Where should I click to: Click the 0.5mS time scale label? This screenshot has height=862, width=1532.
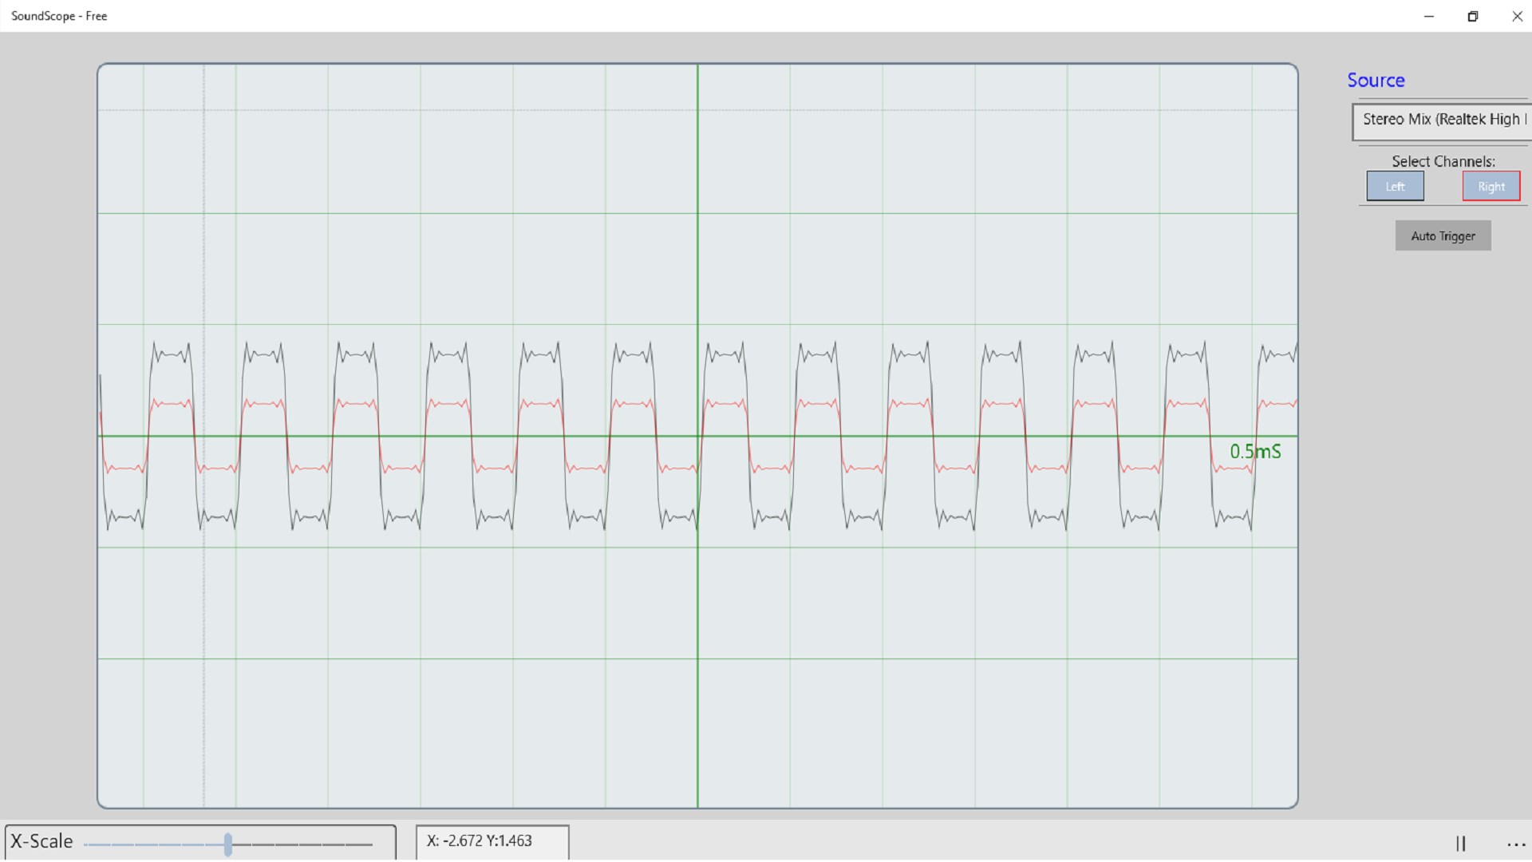click(1254, 452)
